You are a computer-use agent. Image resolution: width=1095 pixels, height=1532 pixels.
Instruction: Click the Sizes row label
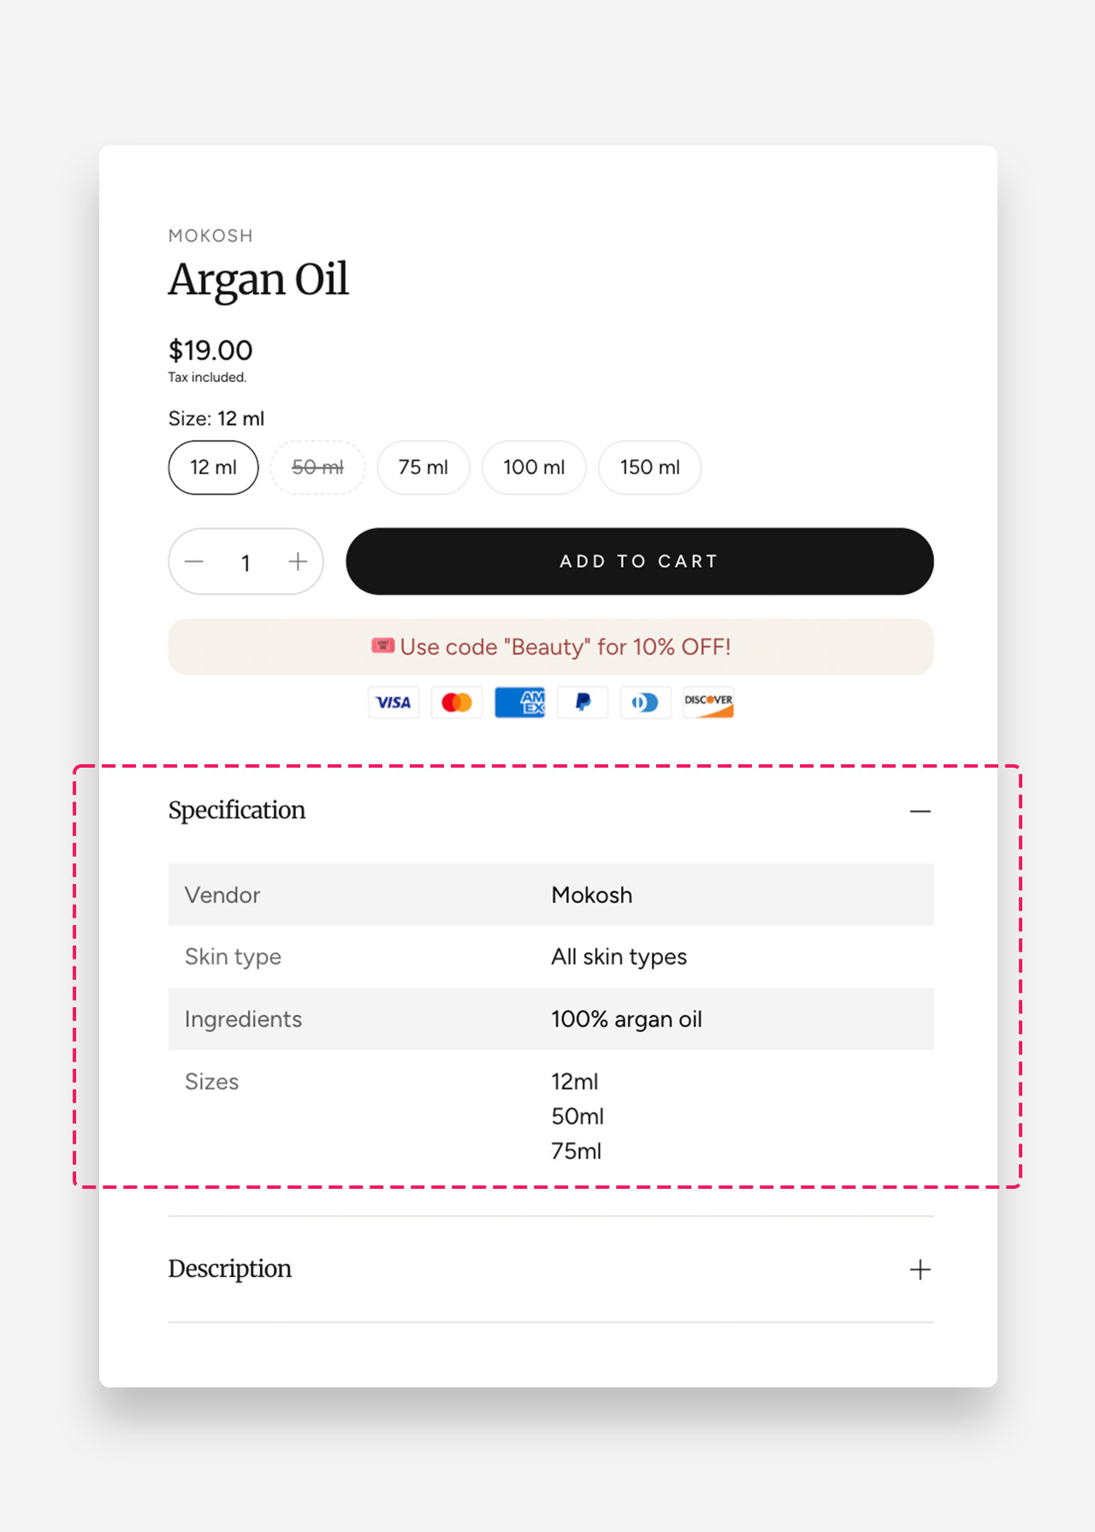[x=212, y=1082]
